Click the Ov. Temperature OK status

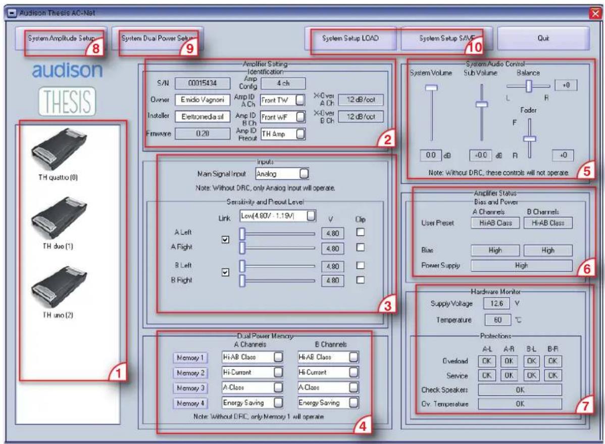(520, 404)
